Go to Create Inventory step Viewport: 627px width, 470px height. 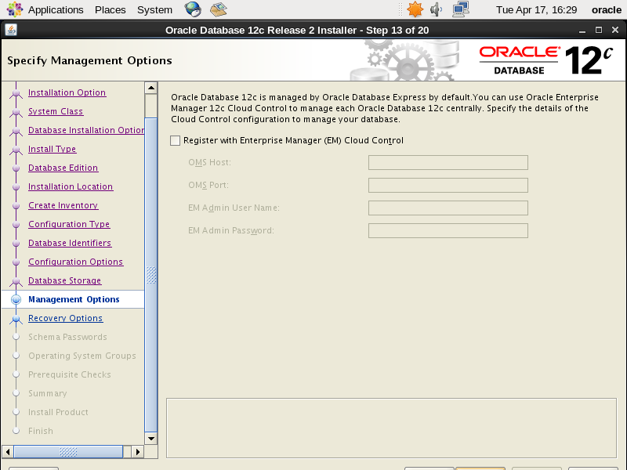click(63, 205)
